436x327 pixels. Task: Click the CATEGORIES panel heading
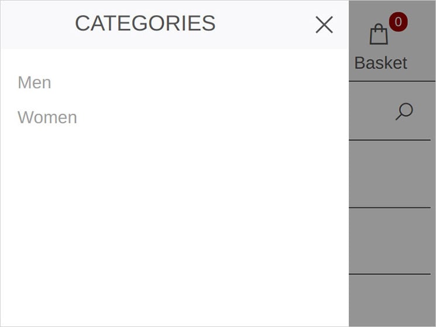point(145,23)
